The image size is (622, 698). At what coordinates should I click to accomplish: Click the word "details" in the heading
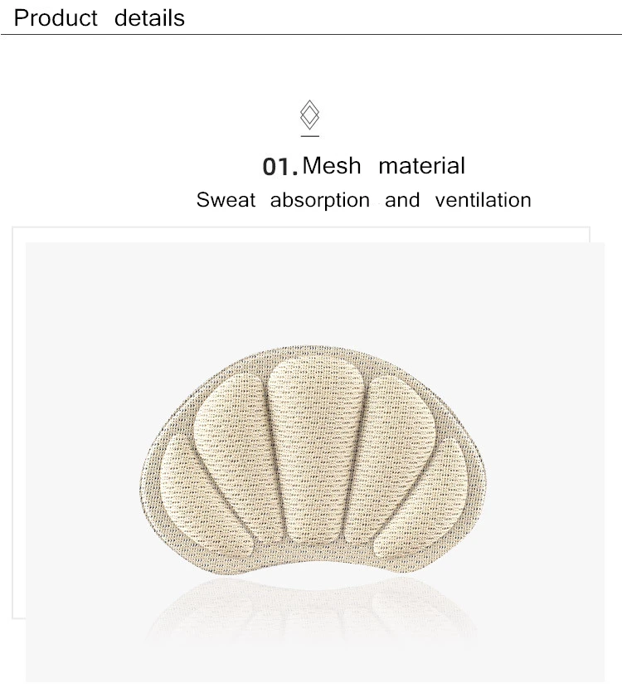coord(149,18)
